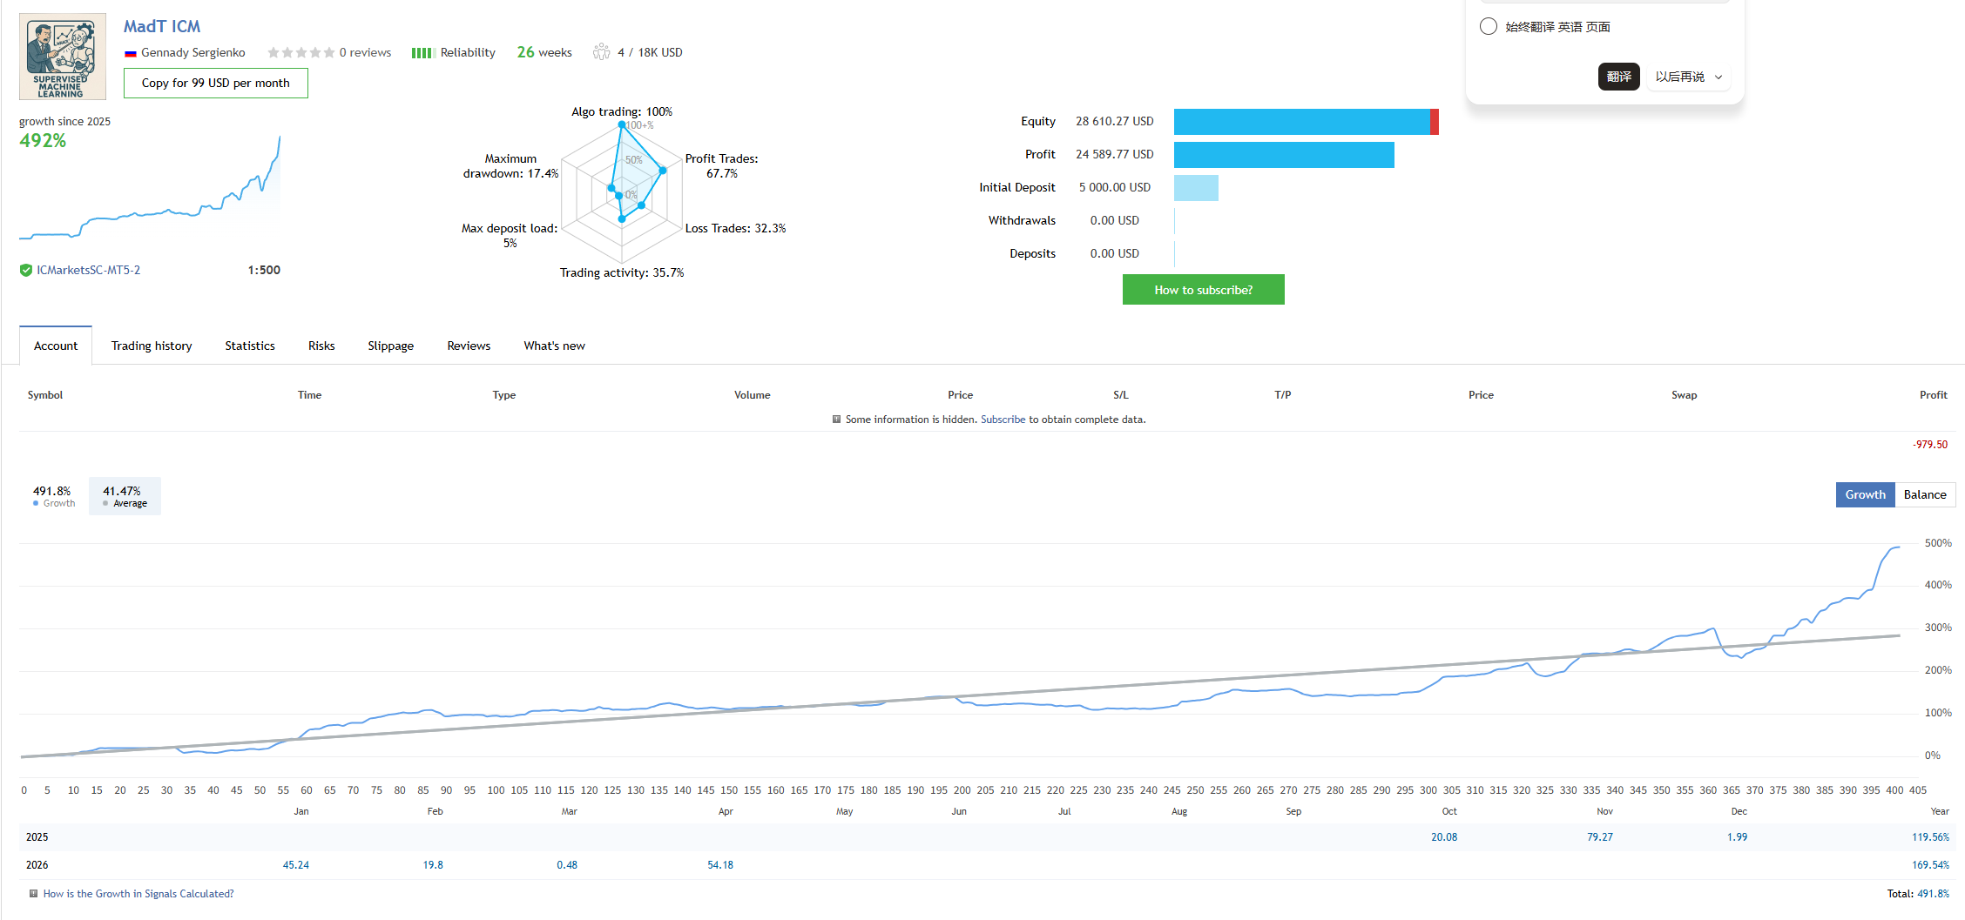Viewport: 1965px width, 920px height.
Task: Click the blue dot on the 491.8% Growth legend
Action: (x=36, y=504)
